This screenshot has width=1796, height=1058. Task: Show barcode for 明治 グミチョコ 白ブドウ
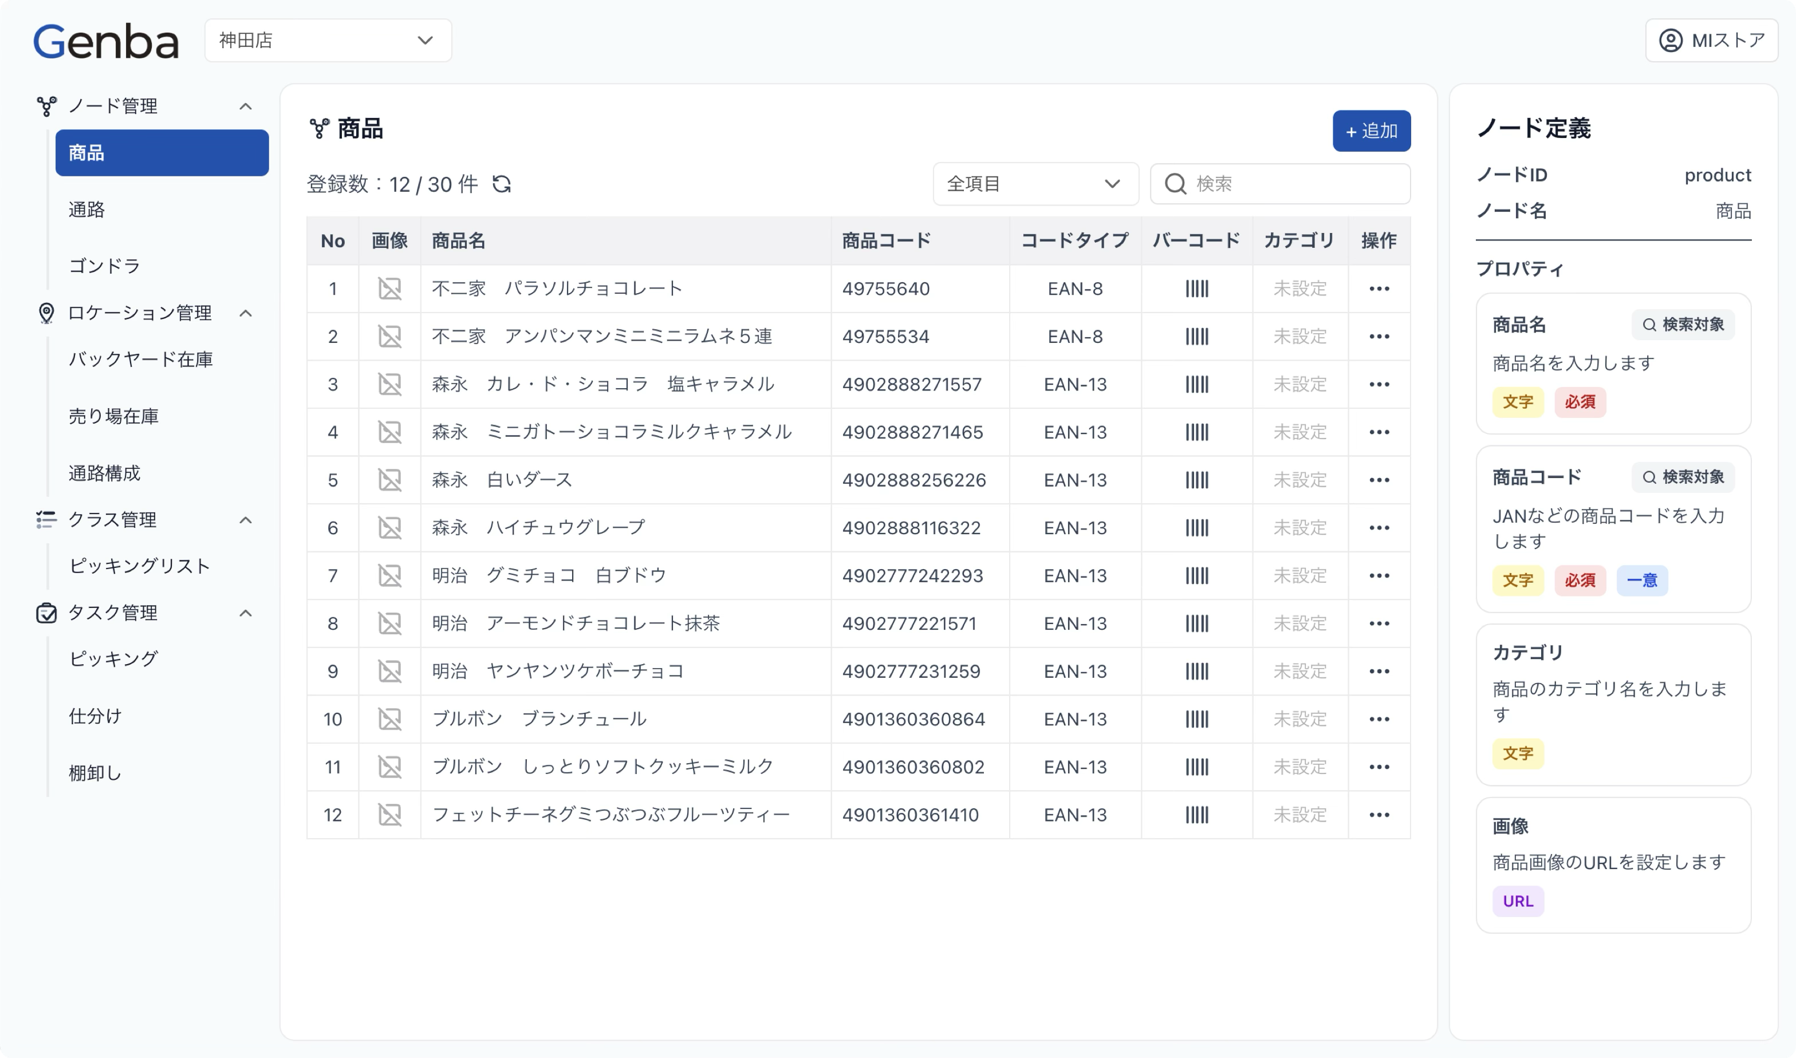(1196, 575)
